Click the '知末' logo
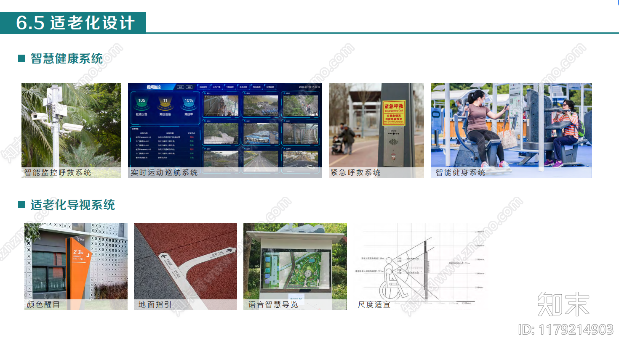 (x=564, y=304)
